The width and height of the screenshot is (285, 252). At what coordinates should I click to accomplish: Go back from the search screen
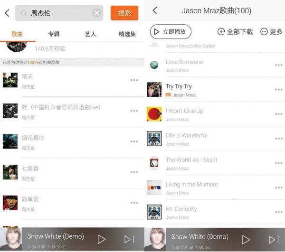[x=7, y=13]
